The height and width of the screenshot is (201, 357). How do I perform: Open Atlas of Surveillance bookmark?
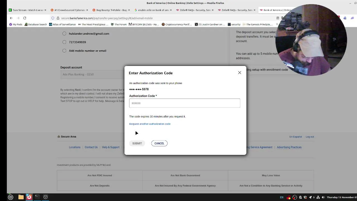pos(62,25)
